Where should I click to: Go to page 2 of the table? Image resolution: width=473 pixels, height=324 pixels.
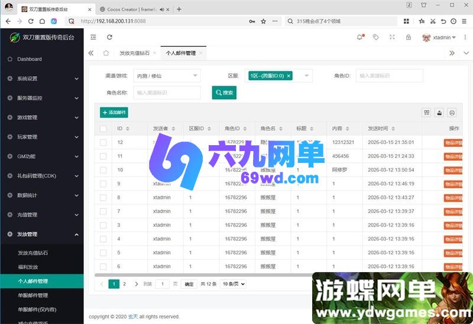124,284
